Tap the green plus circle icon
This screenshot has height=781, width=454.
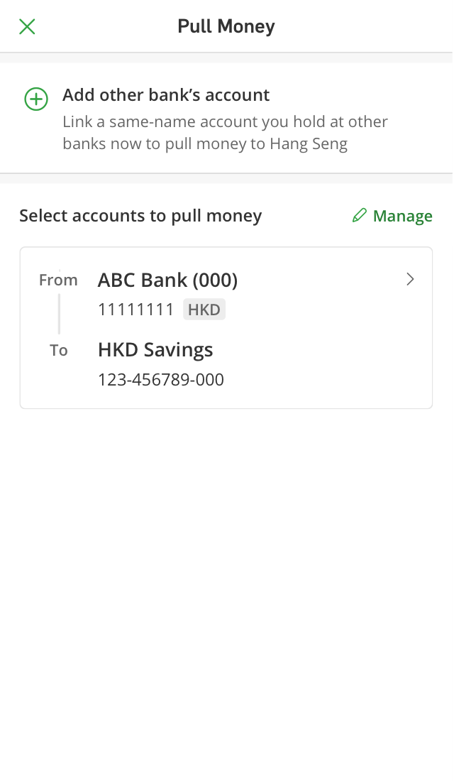click(x=36, y=99)
